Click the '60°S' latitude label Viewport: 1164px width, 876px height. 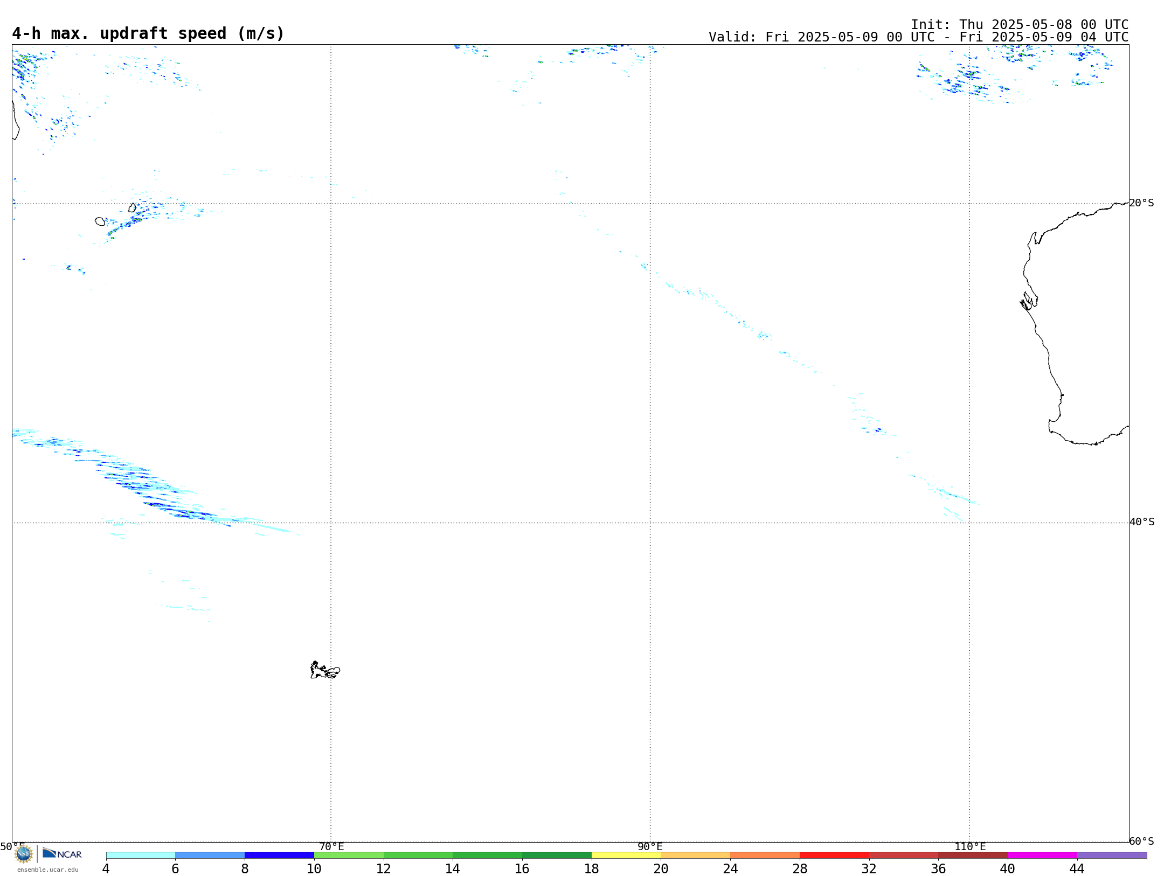1142,841
